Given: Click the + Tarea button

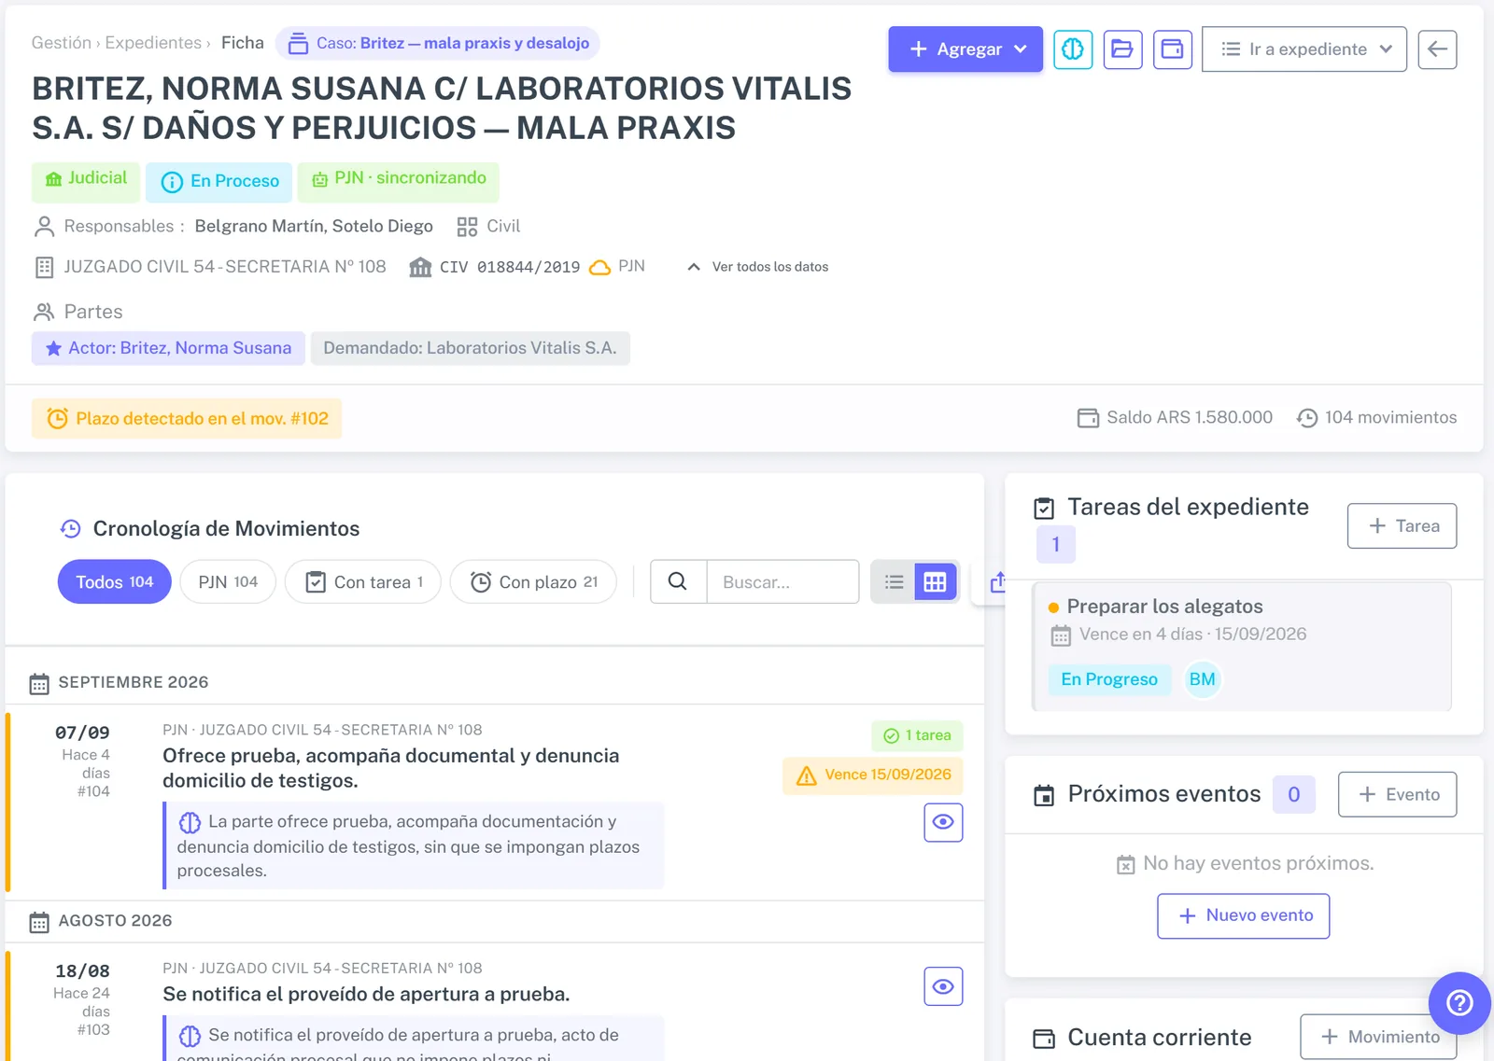Looking at the screenshot, I should [1402, 526].
